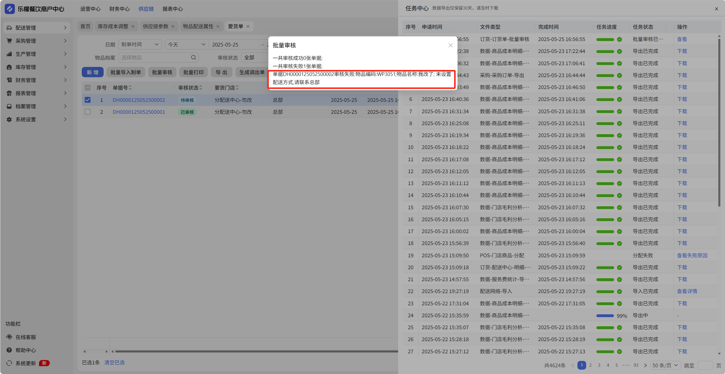
Task: Click the 批量审核 toolbar button
Action: point(162,72)
